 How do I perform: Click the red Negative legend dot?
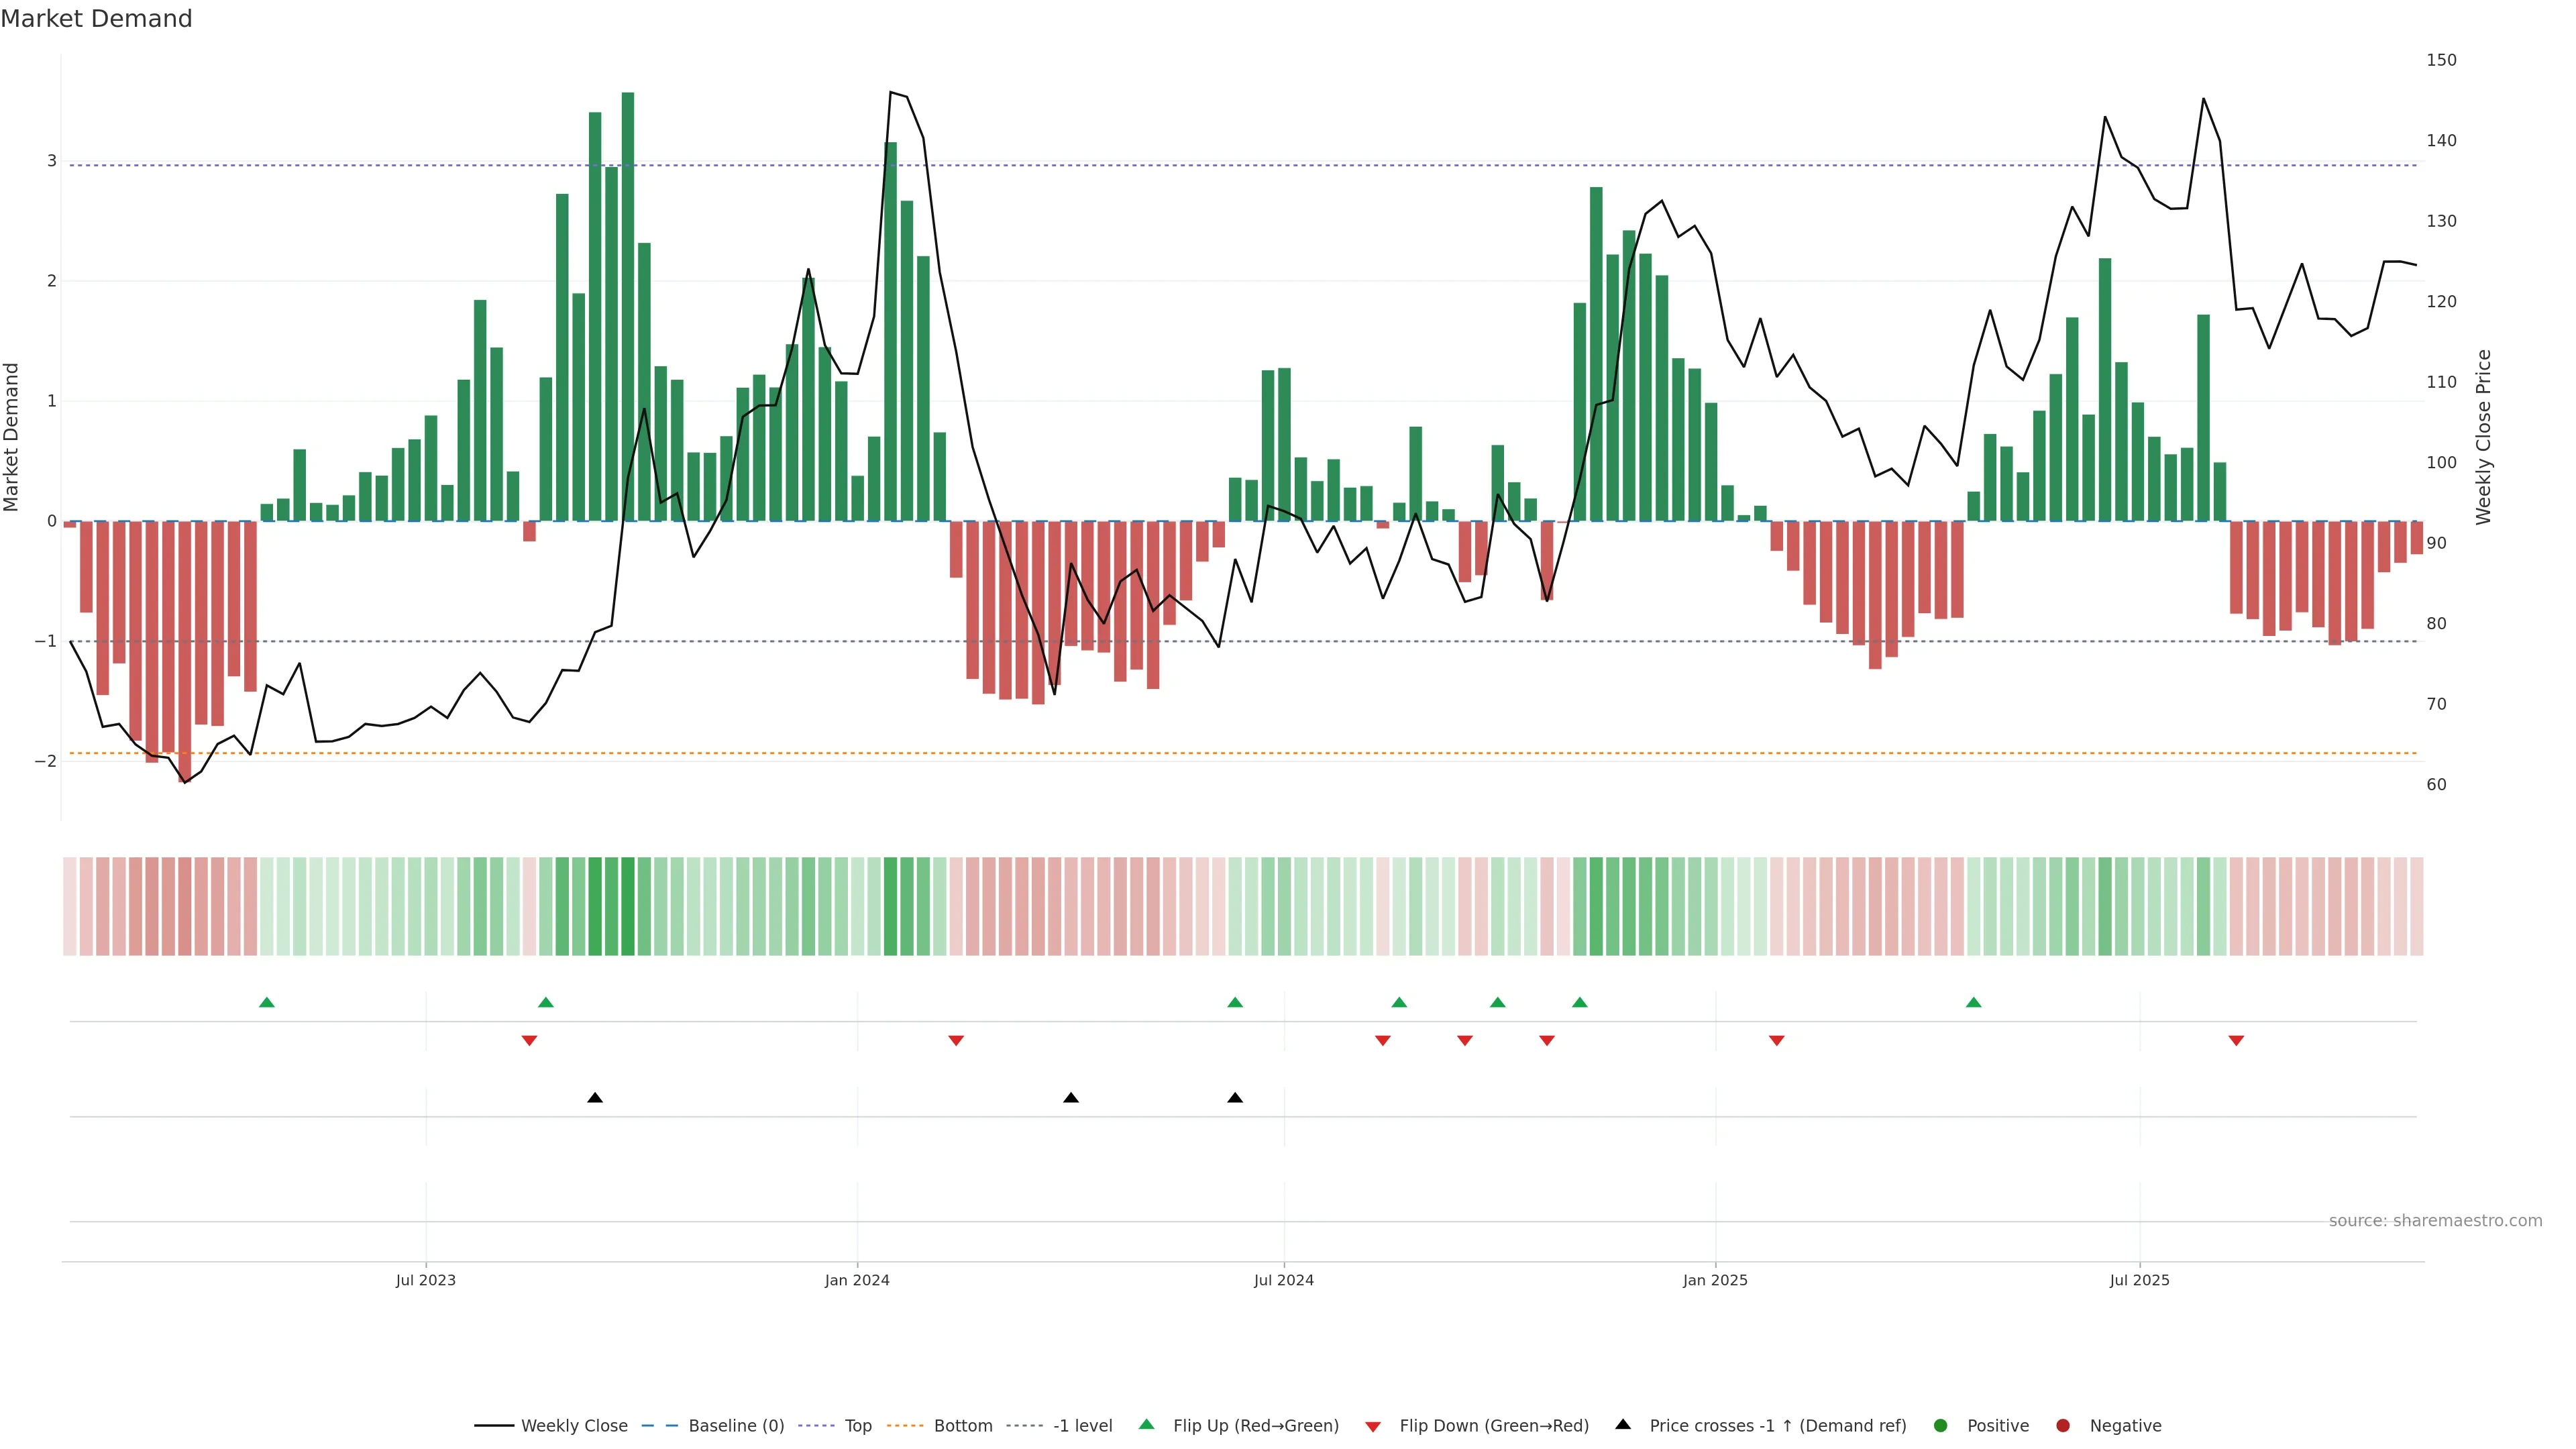click(2063, 1426)
